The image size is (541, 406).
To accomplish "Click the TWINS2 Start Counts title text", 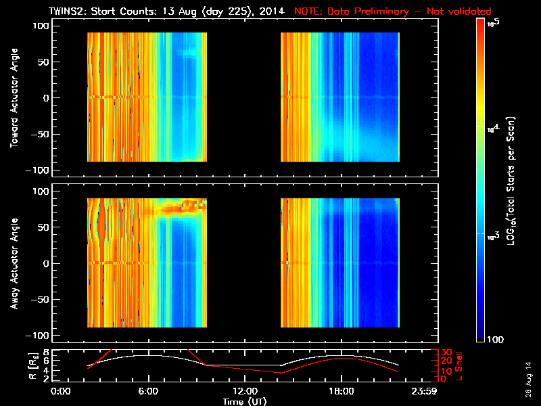I will coord(166,11).
